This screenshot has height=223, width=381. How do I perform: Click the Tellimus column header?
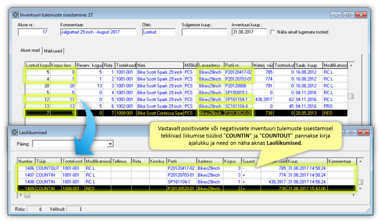(121, 161)
